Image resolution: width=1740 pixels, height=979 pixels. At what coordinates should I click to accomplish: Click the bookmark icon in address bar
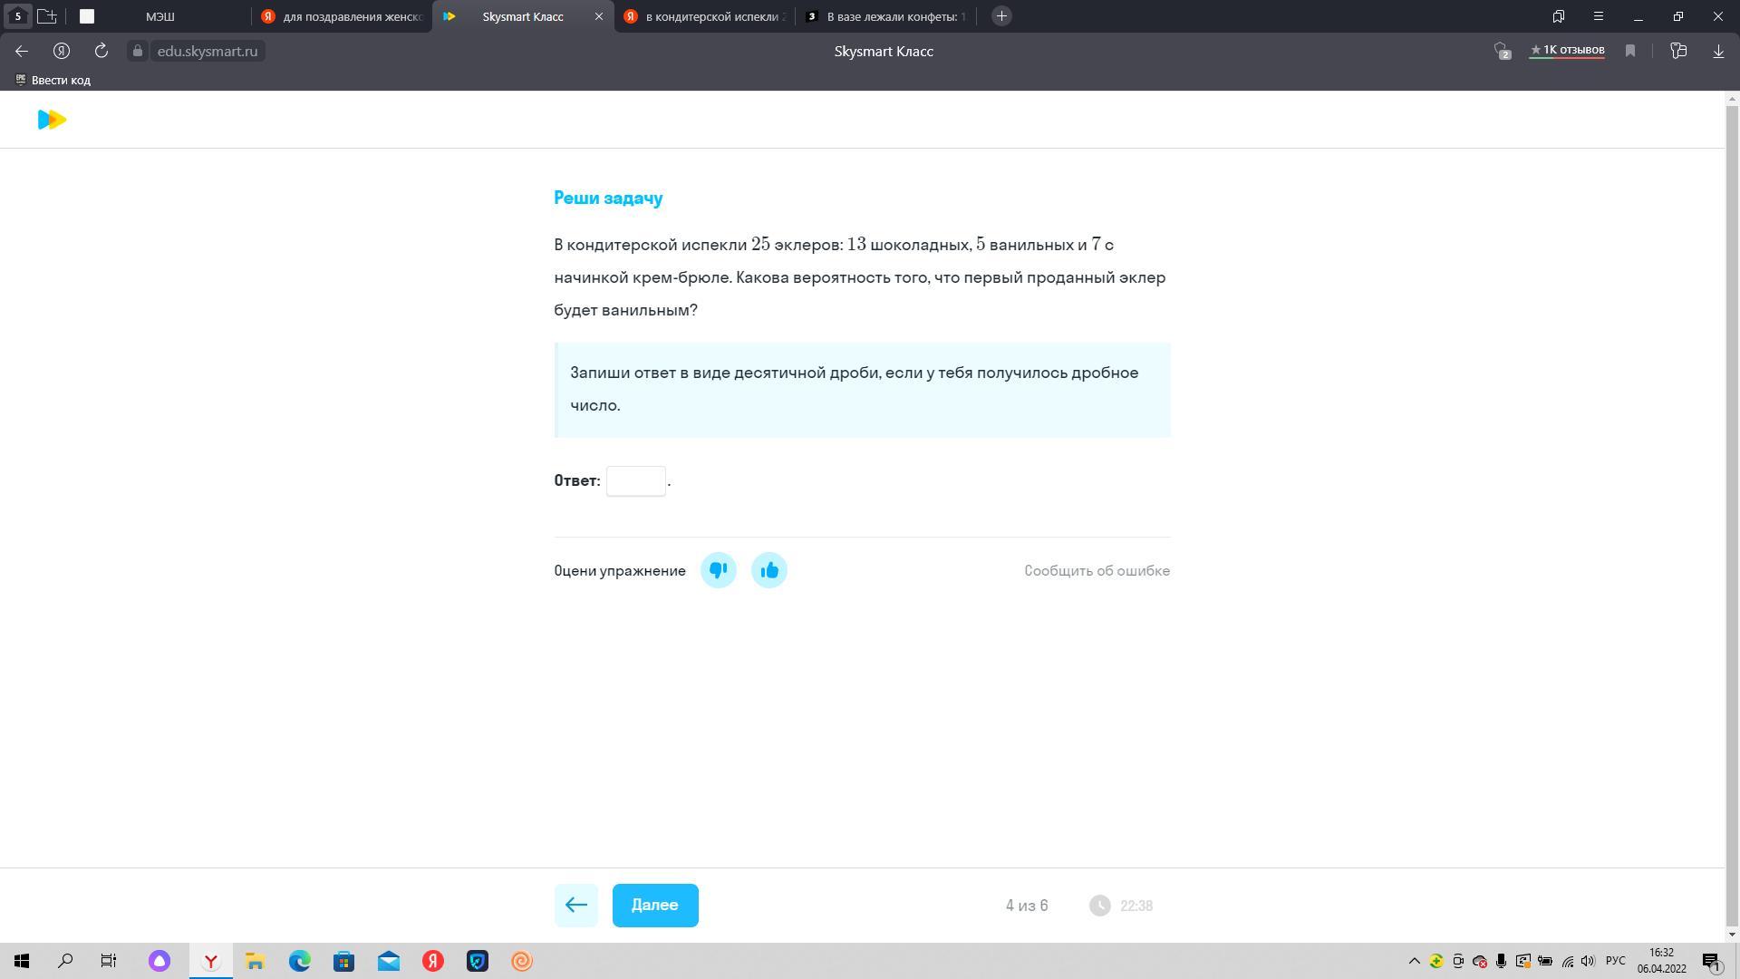click(x=1630, y=51)
